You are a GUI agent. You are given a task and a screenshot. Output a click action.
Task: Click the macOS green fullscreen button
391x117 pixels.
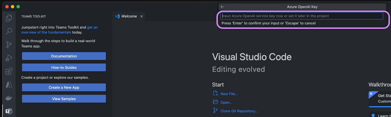[18, 7]
